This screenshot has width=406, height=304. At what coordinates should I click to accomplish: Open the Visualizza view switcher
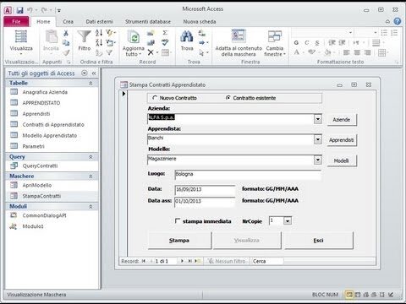pos(21,42)
